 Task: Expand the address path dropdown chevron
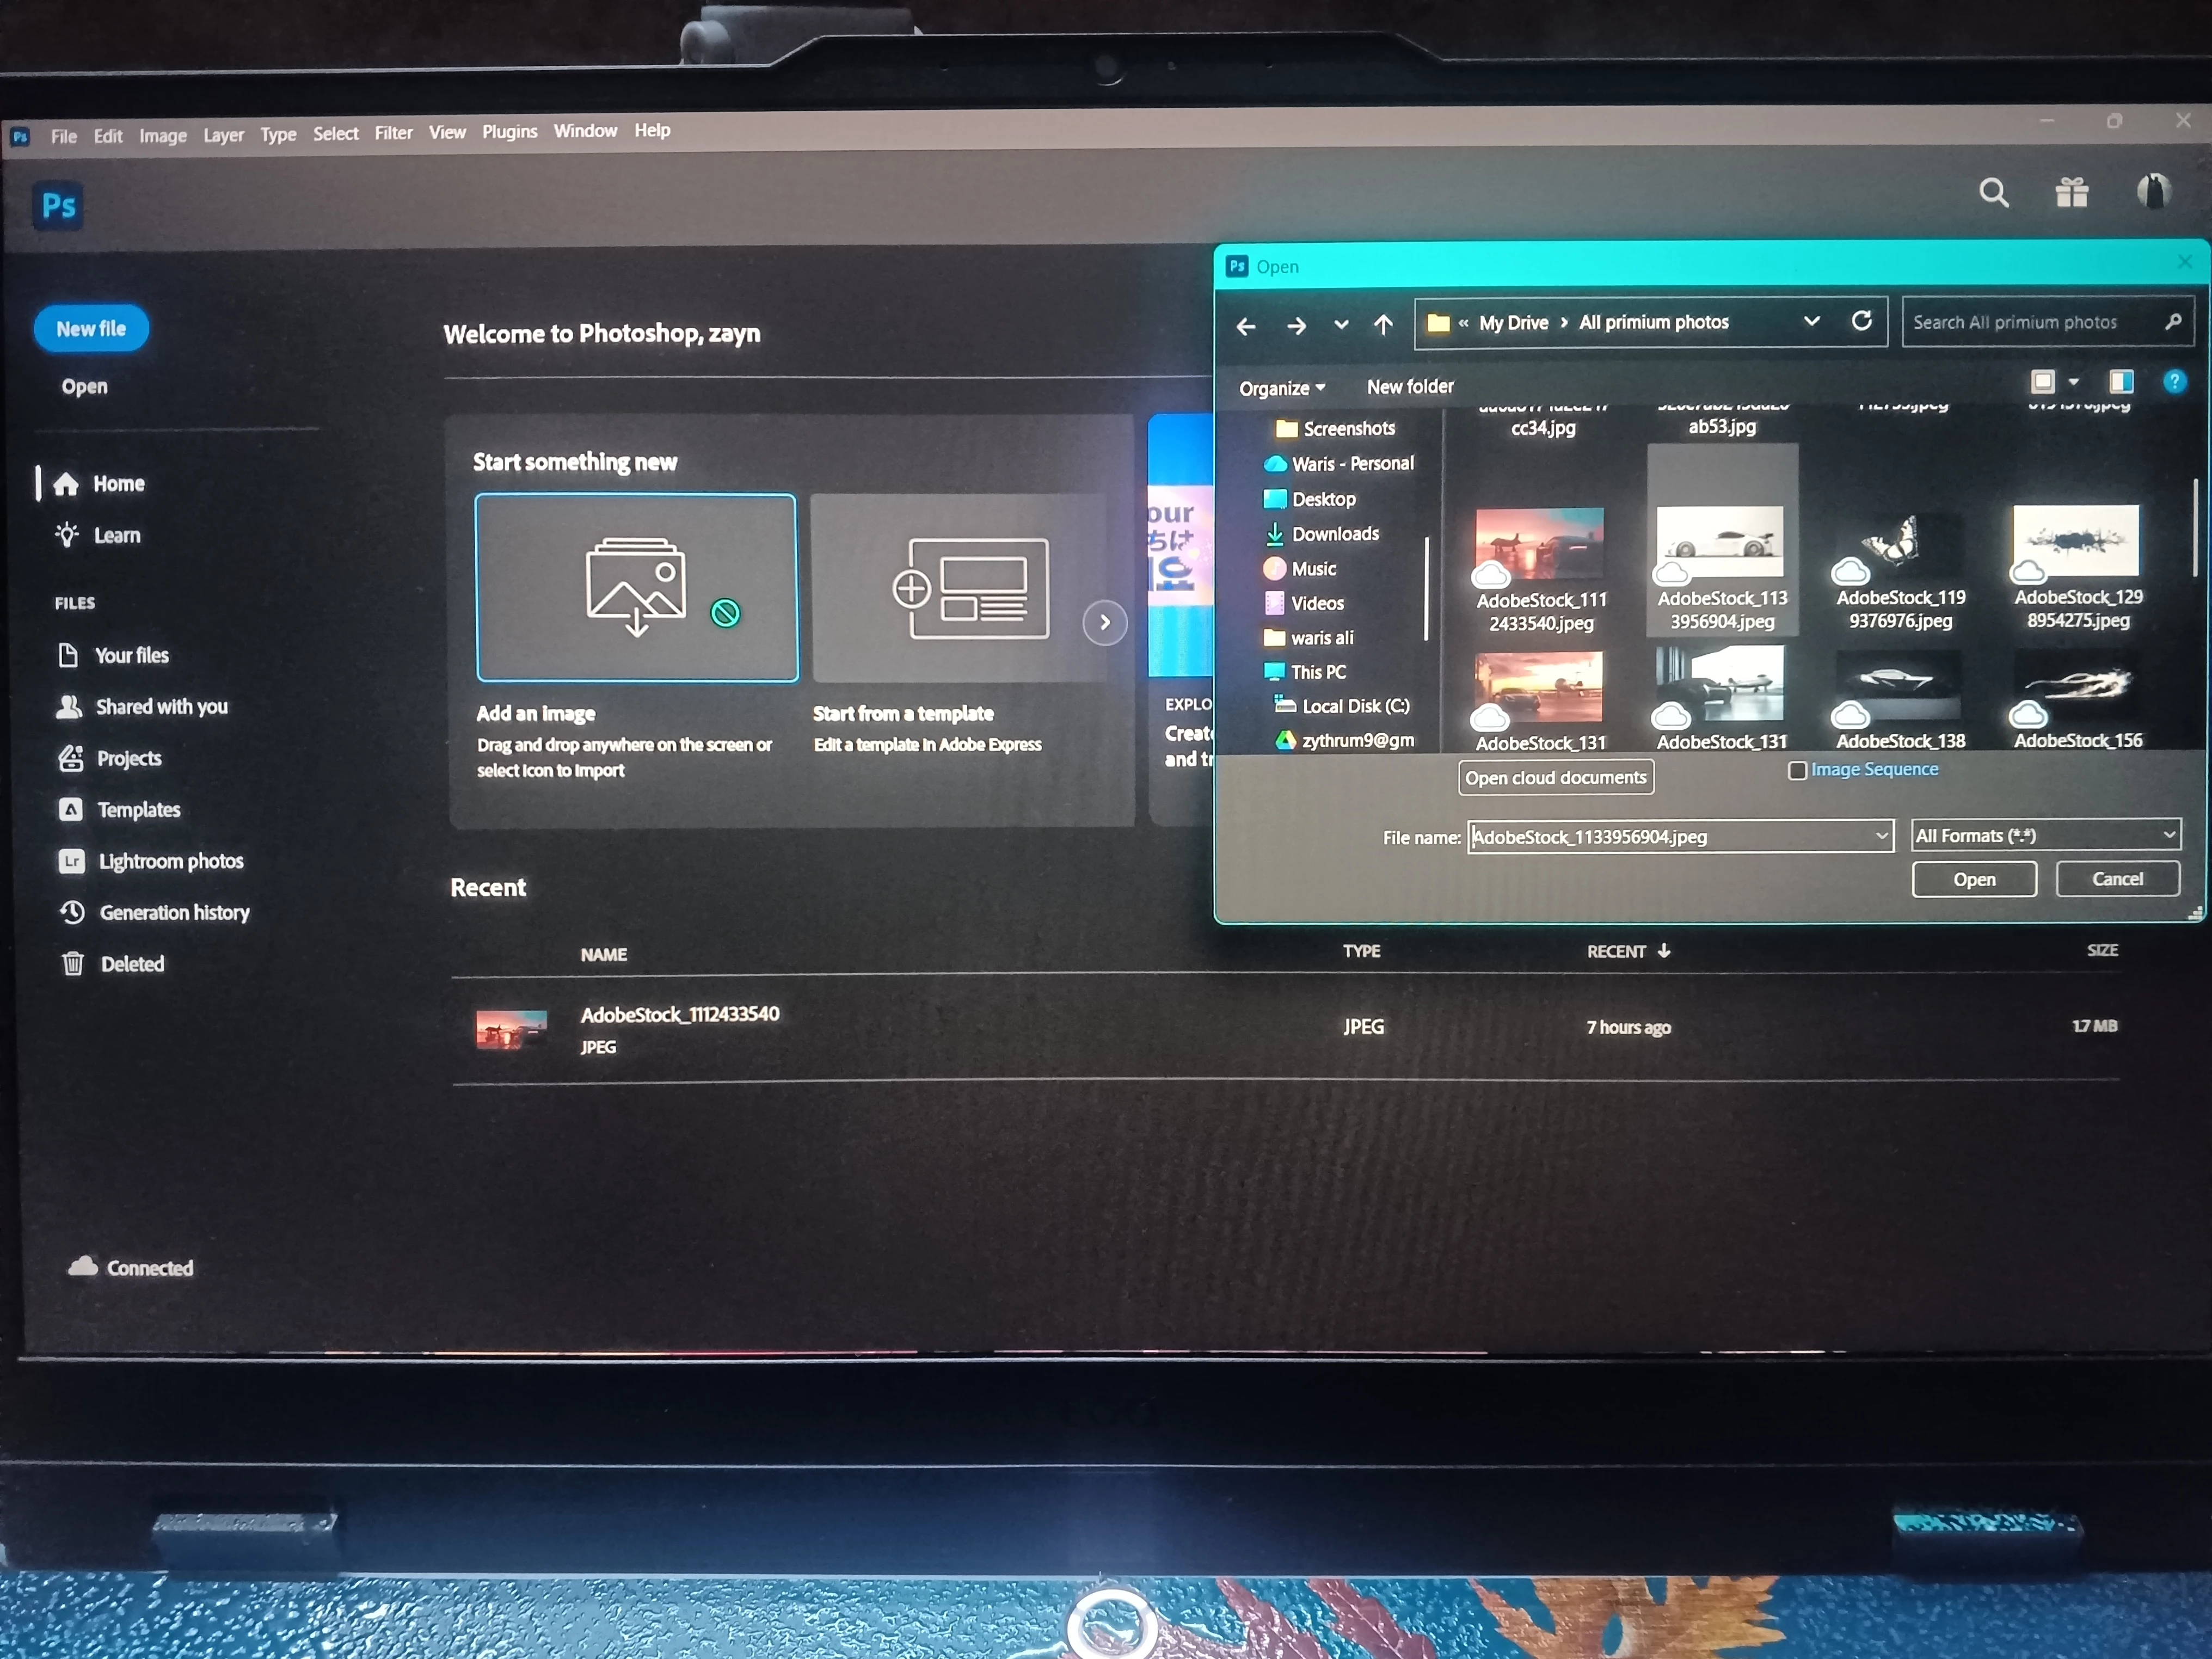tap(1811, 322)
